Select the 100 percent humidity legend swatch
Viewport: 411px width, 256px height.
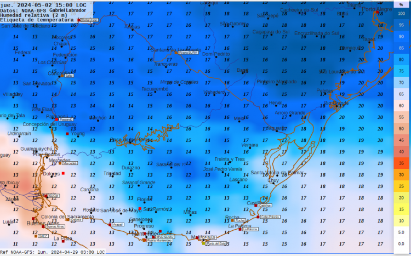[402, 13]
